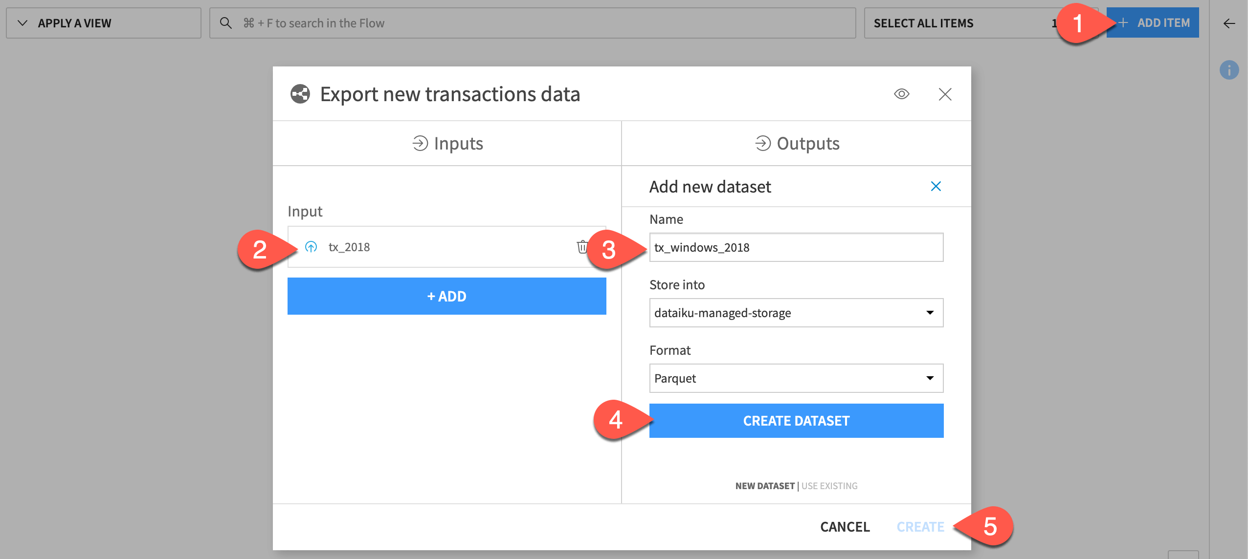
Task: Click the search magnifier icon in the Flow toolbar
Action: pyautogui.click(x=226, y=22)
